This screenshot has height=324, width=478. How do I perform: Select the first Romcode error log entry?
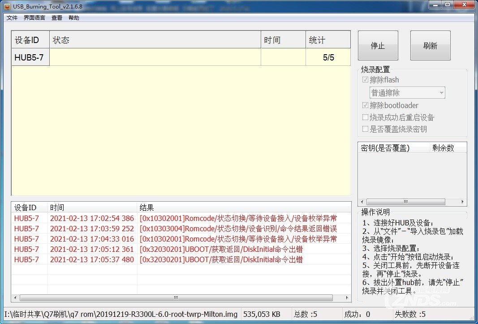(179, 218)
